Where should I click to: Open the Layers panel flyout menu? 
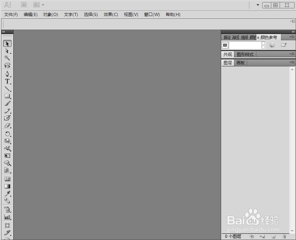point(292,62)
